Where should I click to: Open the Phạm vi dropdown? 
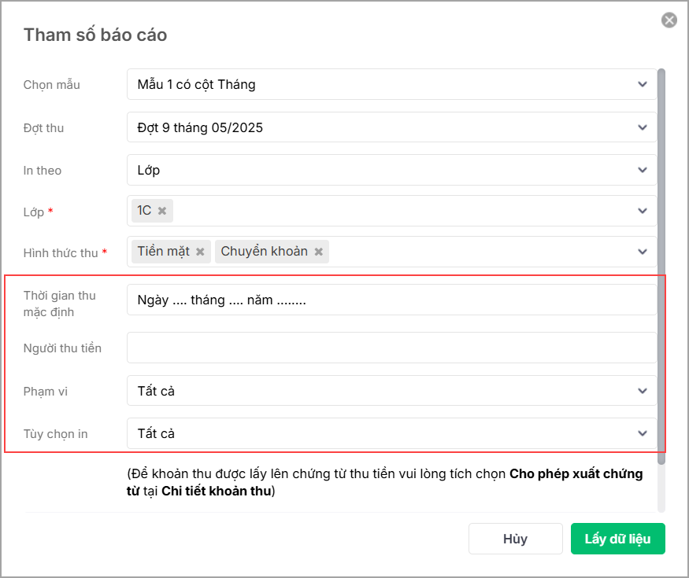(643, 391)
